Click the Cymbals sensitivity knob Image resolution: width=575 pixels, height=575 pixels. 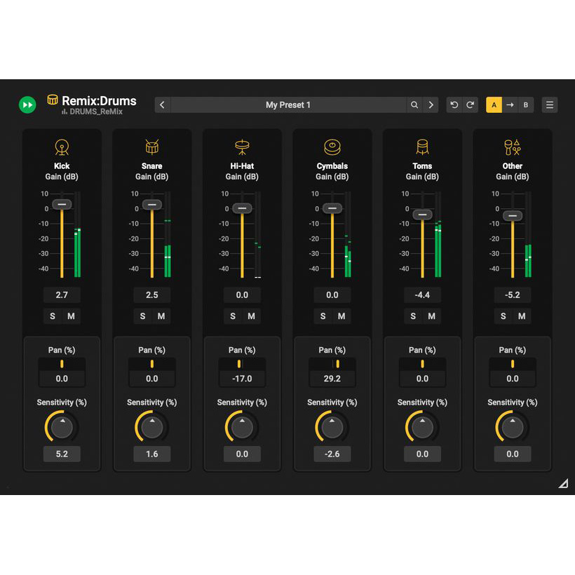[332, 427]
